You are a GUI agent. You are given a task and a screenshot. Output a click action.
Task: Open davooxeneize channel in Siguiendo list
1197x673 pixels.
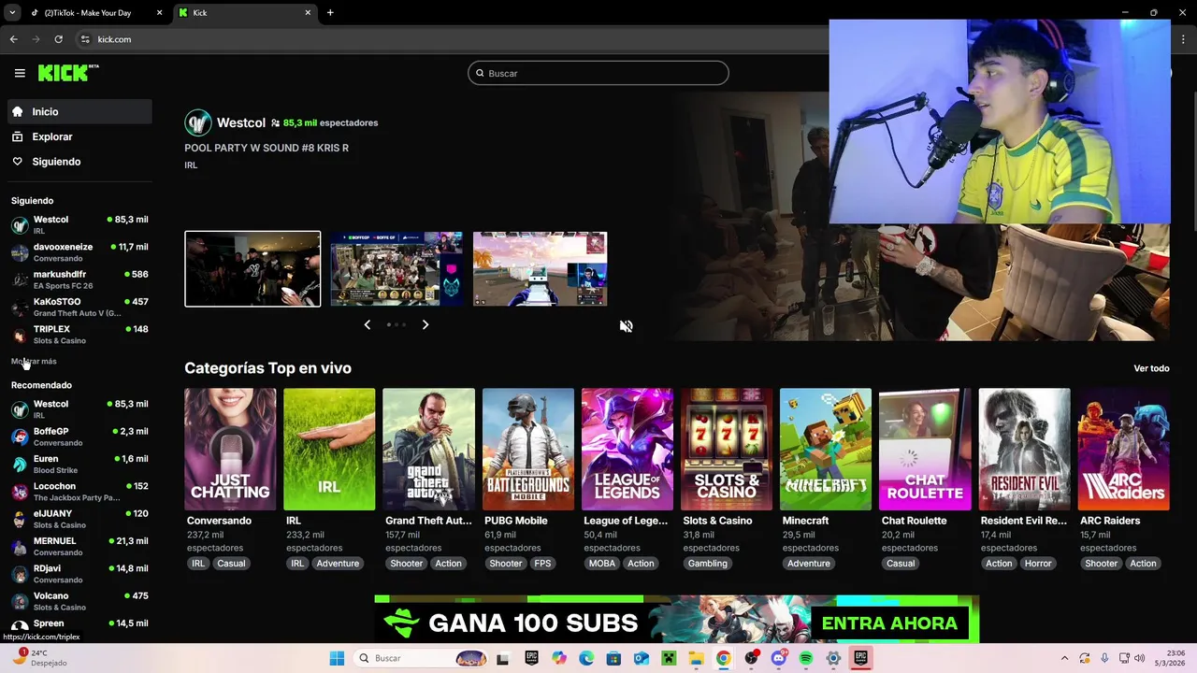click(79, 252)
